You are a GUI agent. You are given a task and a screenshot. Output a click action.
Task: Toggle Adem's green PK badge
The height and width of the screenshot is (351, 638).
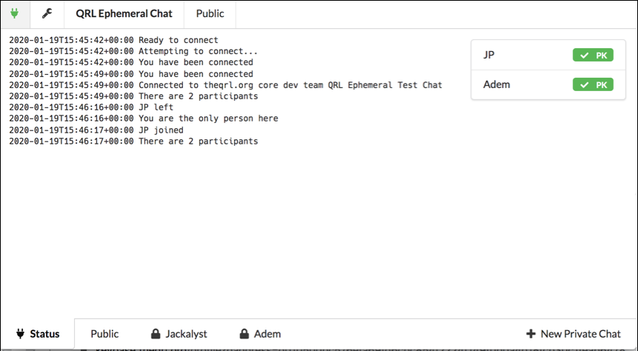click(593, 84)
